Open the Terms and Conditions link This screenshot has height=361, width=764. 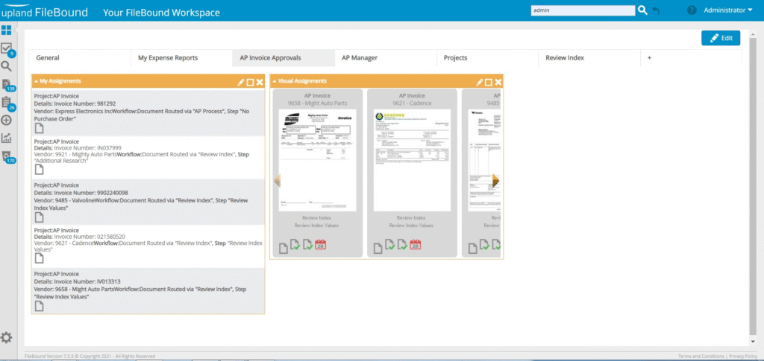(701, 357)
